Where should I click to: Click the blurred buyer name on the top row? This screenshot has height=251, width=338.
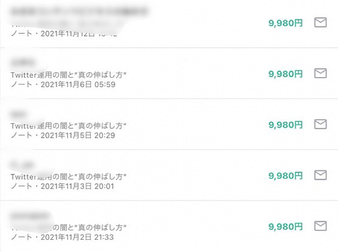(79, 11)
